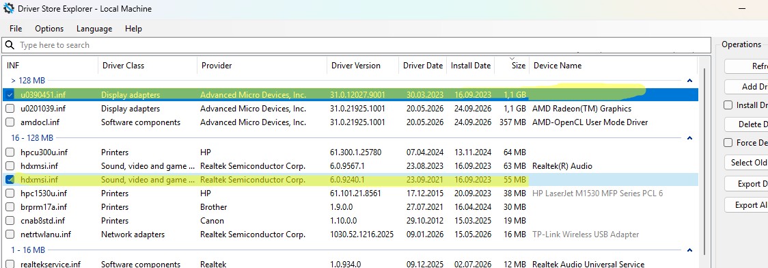Check hdxmsi.inf version 6.0.9567.1 checkbox
The width and height of the screenshot is (768, 268).
tap(10, 165)
